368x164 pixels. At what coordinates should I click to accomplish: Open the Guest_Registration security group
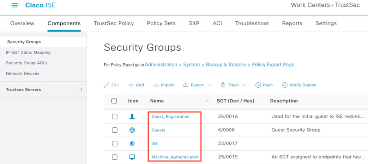point(170,116)
